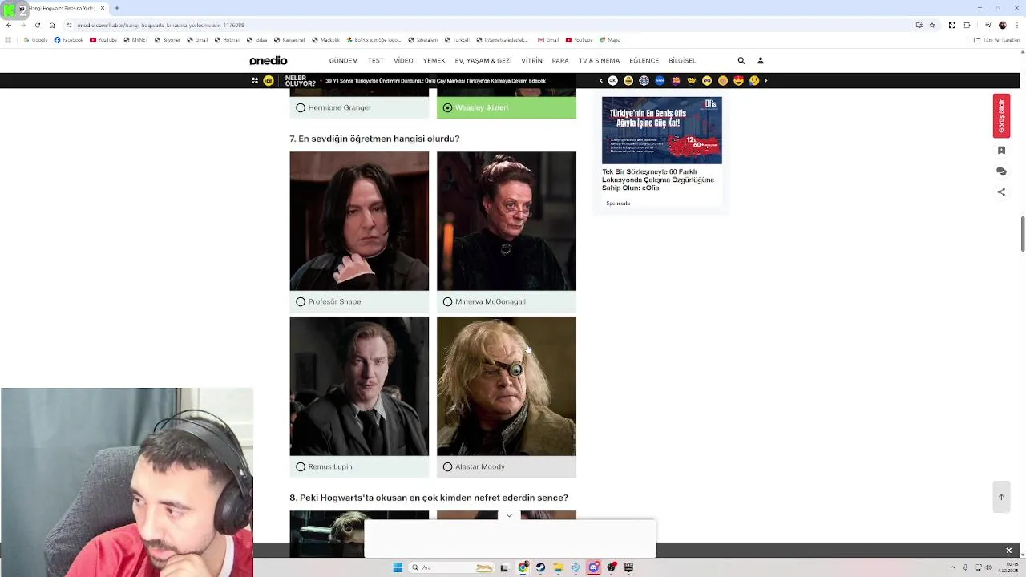Click the page vertical scrollbar thumb
The height and width of the screenshot is (577, 1026).
pyautogui.click(x=1022, y=234)
